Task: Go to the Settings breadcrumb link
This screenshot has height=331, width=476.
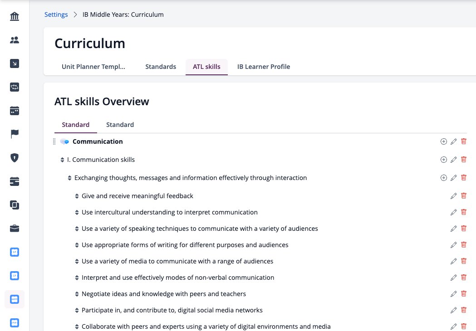Action: click(56, 15)
